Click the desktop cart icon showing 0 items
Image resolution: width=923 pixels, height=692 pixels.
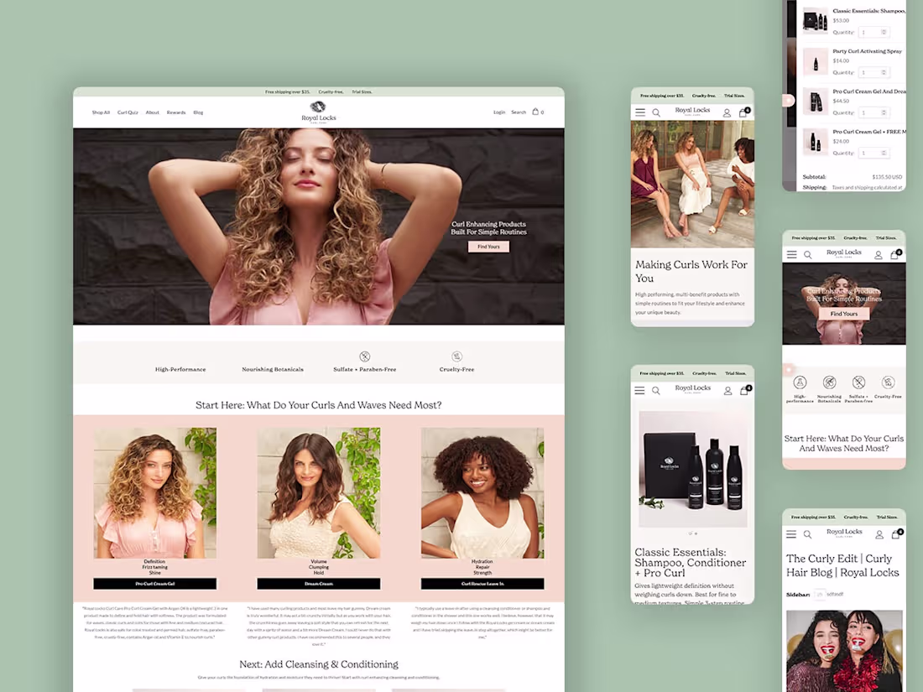(x=535, y=112)
